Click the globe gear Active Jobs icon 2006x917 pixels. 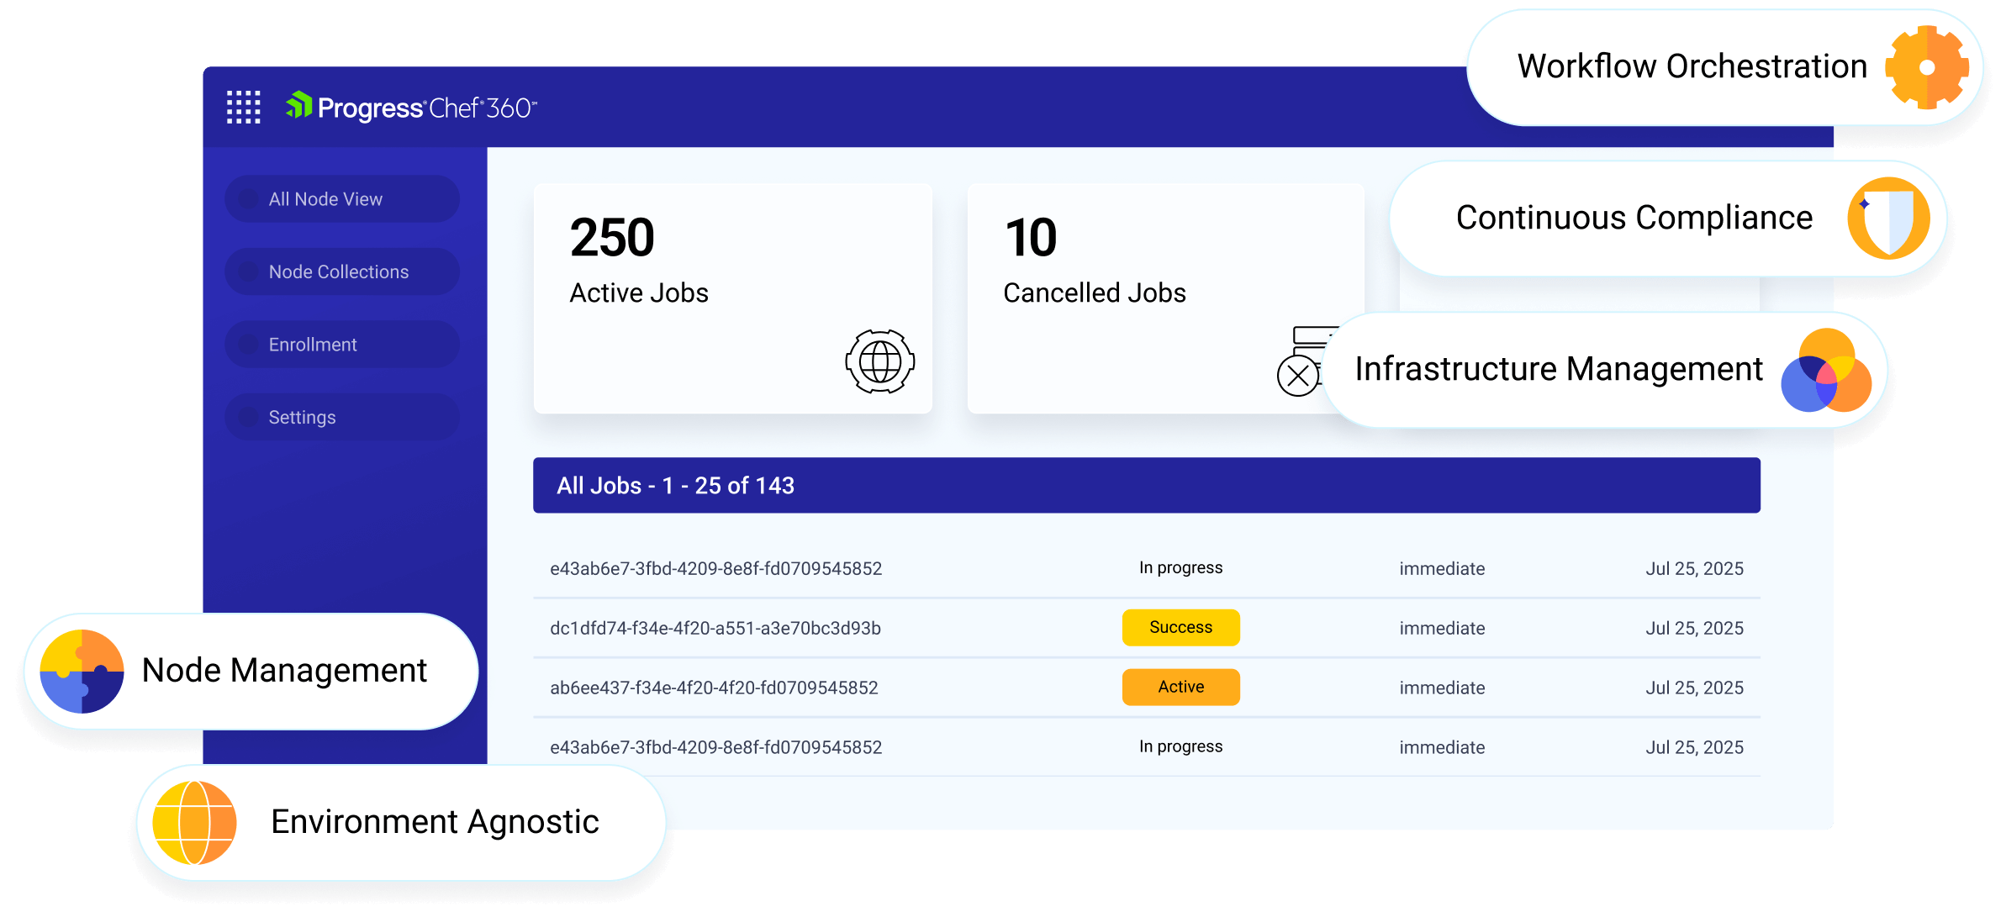tap(879, 361)
